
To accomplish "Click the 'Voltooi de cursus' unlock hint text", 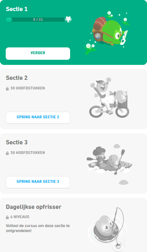I will point(38,228).
